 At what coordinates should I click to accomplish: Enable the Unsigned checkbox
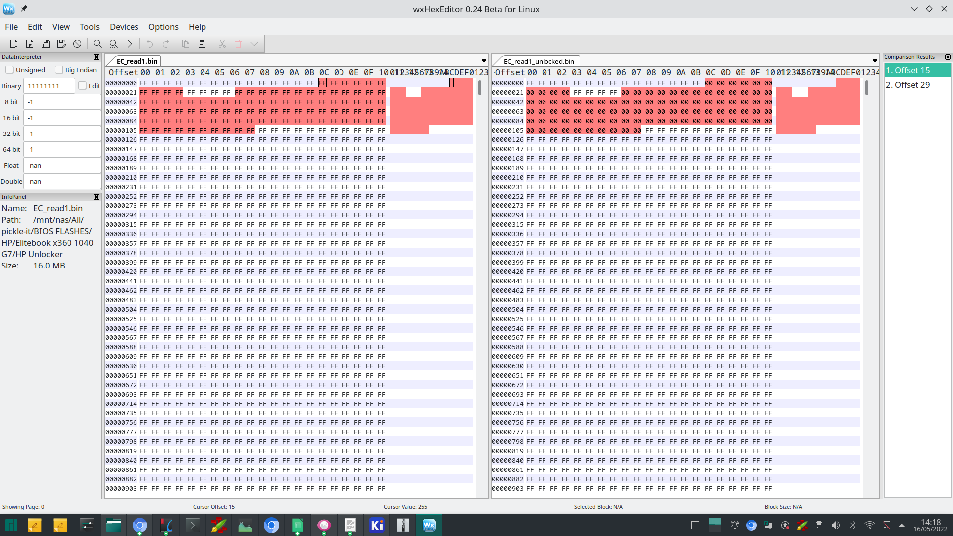coord(10,70)
